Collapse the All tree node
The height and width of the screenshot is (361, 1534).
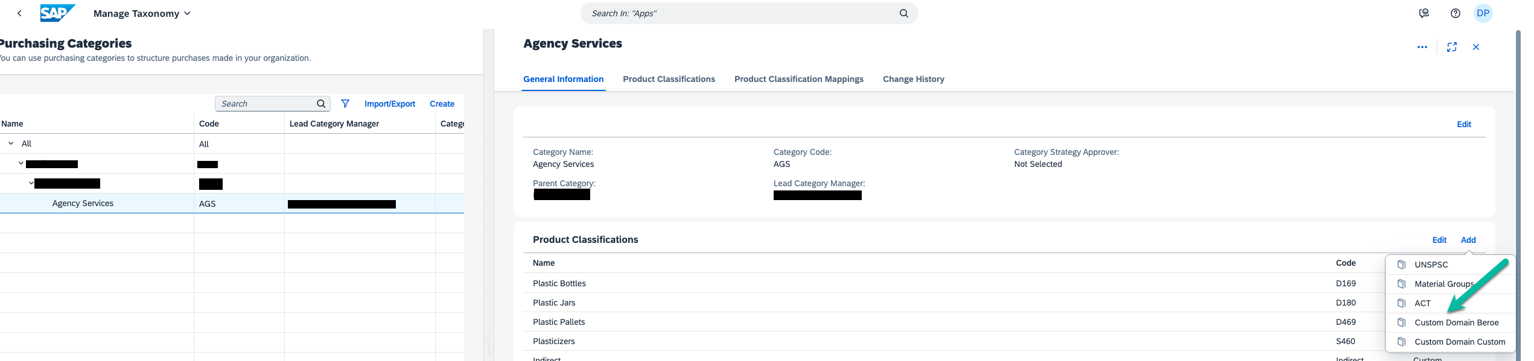click(11, 143)
